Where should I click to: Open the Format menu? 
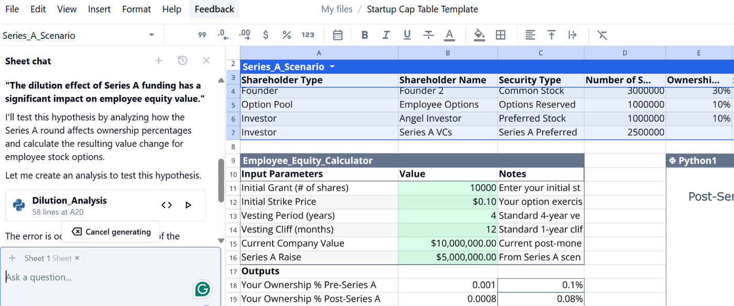point(137,9)
